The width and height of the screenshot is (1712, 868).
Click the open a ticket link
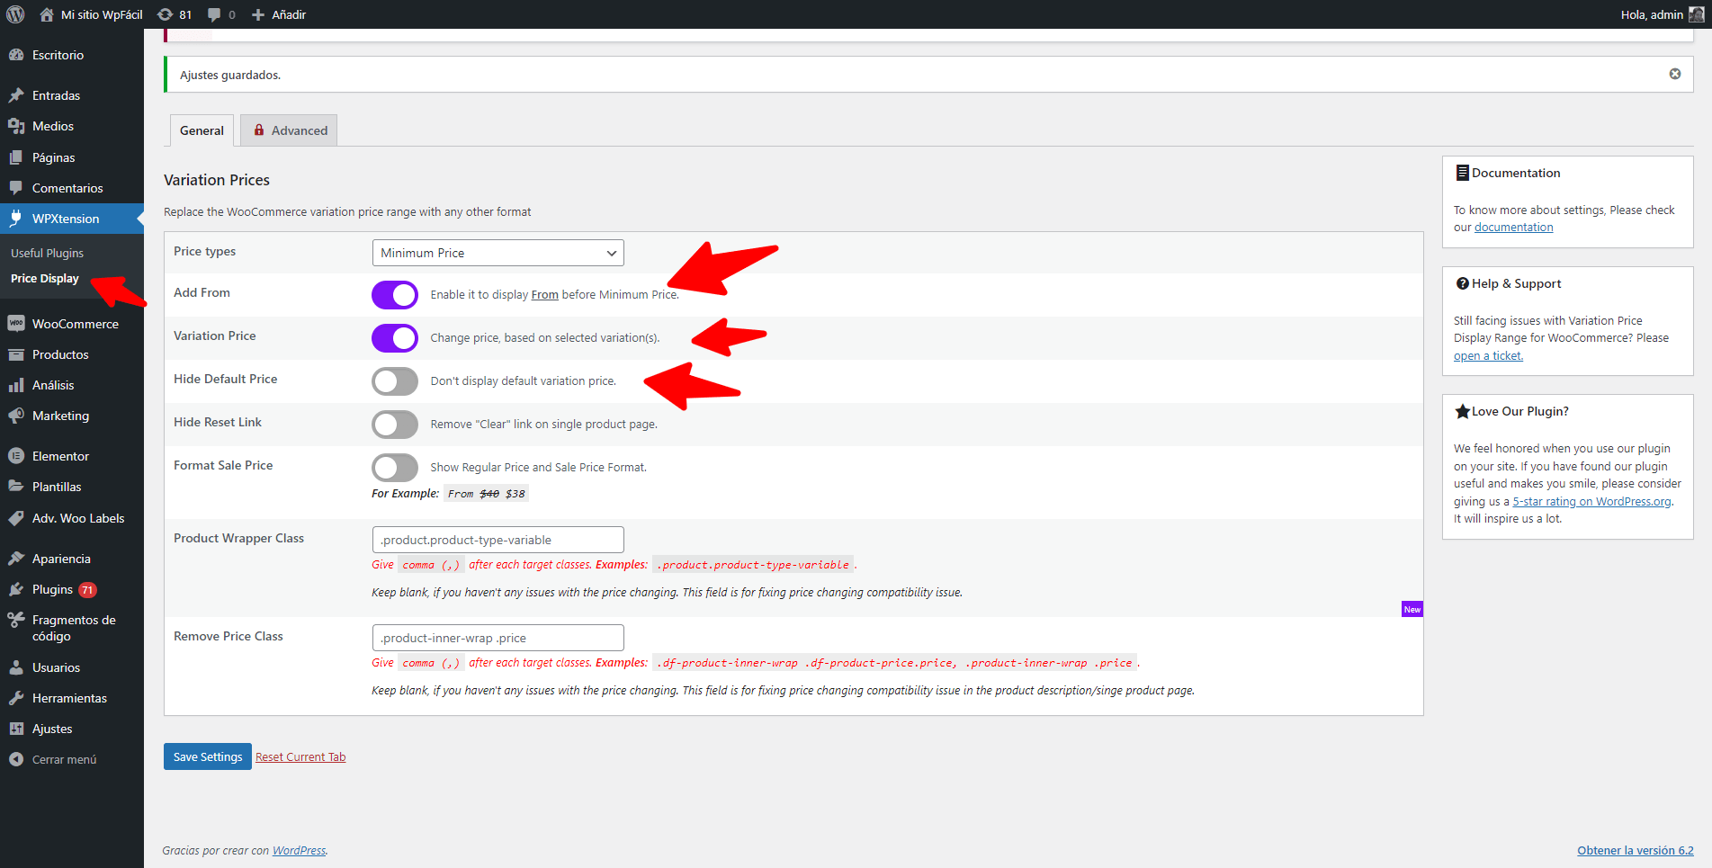1488,356
